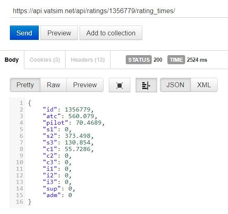Toggle the line-wrap icon button
Image resolution: width=228 pixels, height=214 pixels.
point(146,85)
